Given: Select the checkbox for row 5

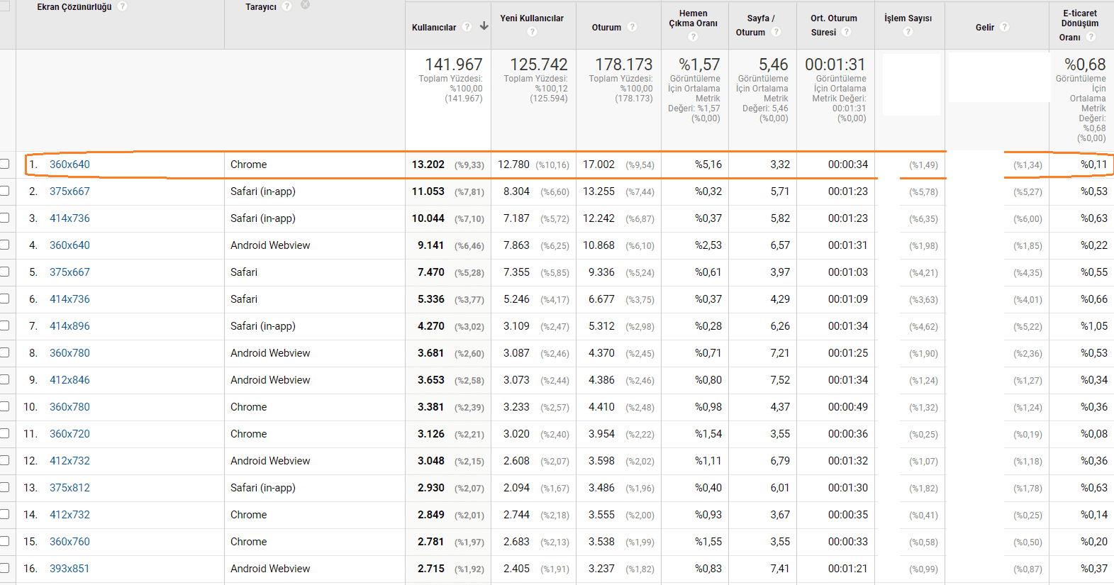Looking at the screenshot, I should [4, 272].
